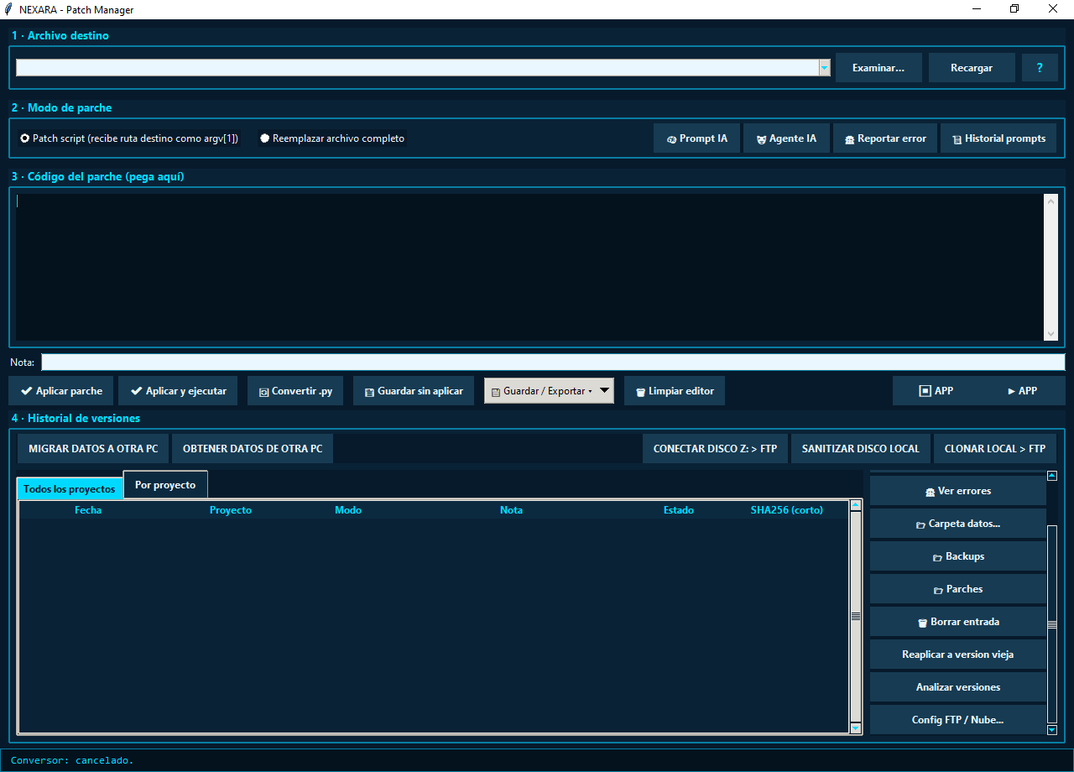The image size is (1074, 772).
Task: Open Ver errores panel
Action: coord(957,491)
